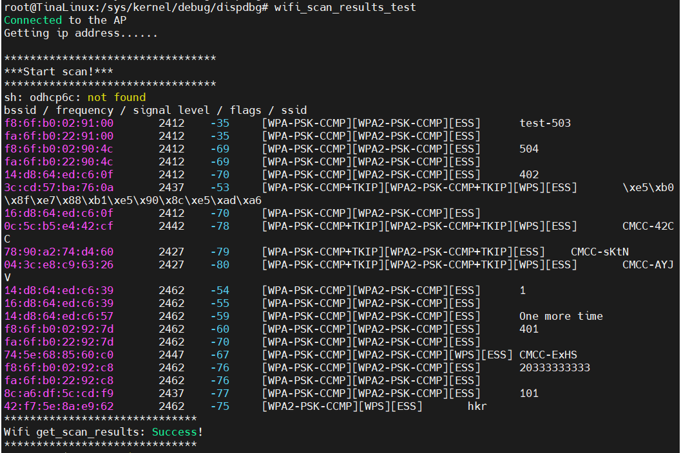Click the wifi_scan_results_test command text

pos(345,7)
